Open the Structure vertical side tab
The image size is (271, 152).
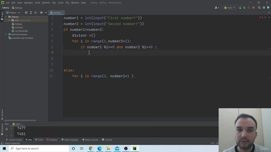(x=2, y=114)
